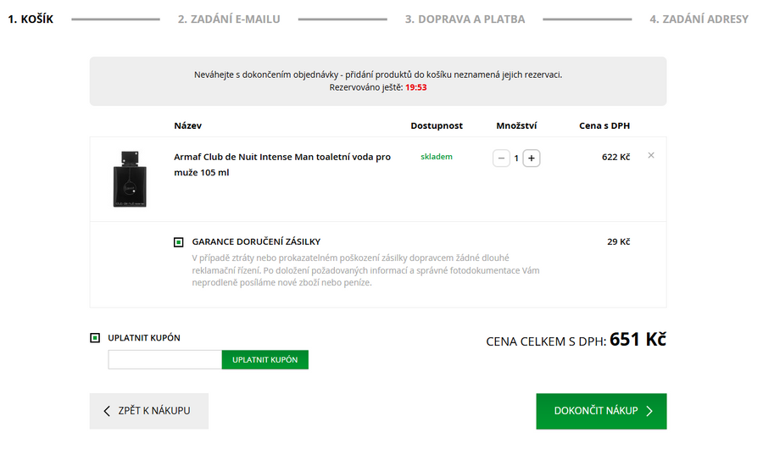The height and width of the screenshot is (466, 763).
Task: Click the right chevron in Dokončit nákup
Action: [649, 411]
